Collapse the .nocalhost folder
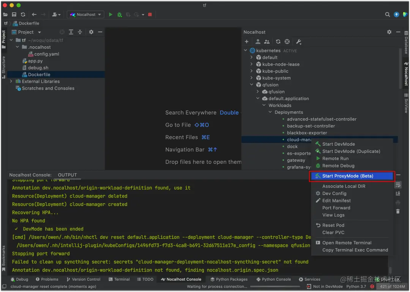This screenshot has height=292, width=410. click(x=17, y=47)
